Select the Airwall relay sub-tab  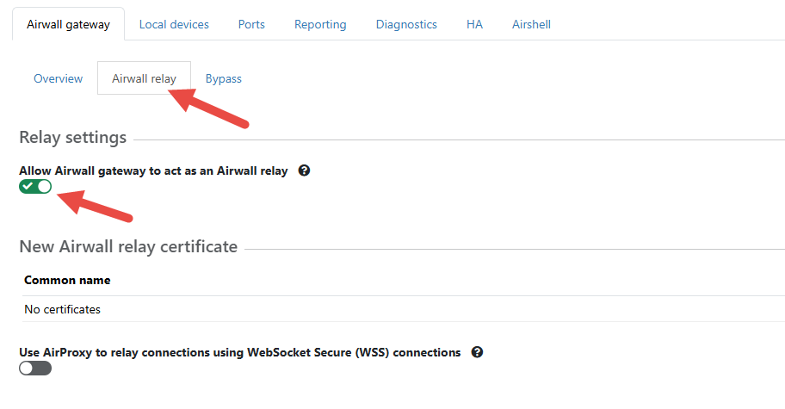tap(144, 78)
